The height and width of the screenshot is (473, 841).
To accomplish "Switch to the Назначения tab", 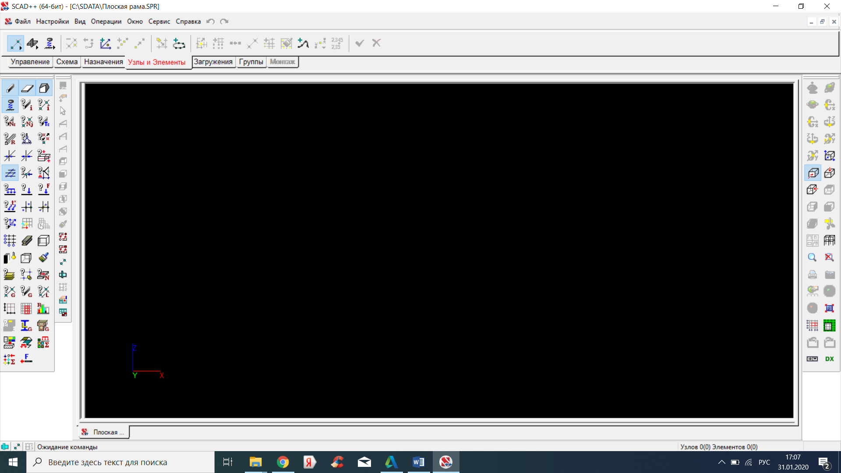I will coord(103,62).
